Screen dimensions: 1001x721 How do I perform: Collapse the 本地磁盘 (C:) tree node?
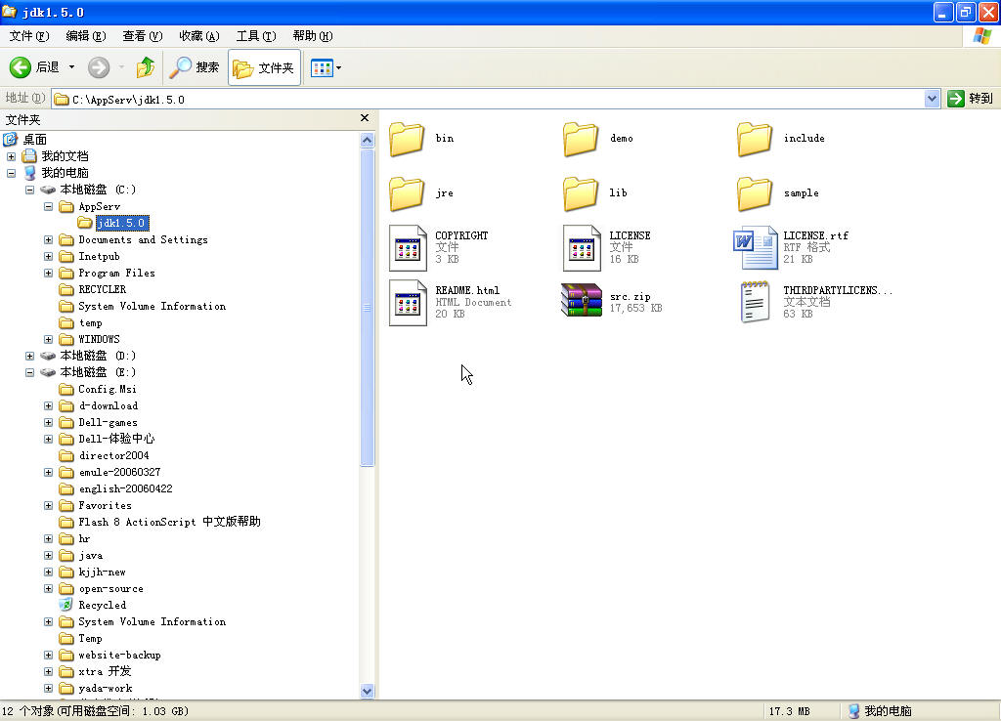tap(29, 190)
